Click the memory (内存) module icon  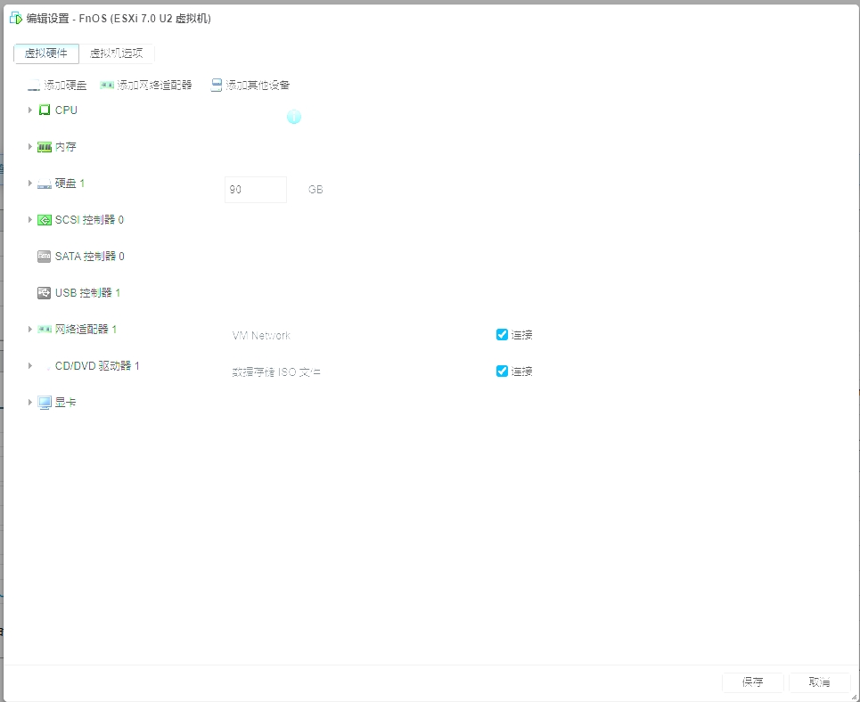[x=45, y=147]
